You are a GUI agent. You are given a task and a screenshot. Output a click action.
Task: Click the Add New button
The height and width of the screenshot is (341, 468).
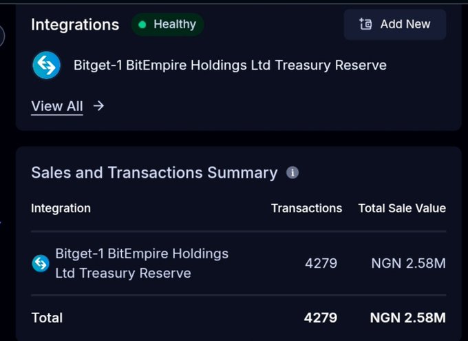coord(395,25)
